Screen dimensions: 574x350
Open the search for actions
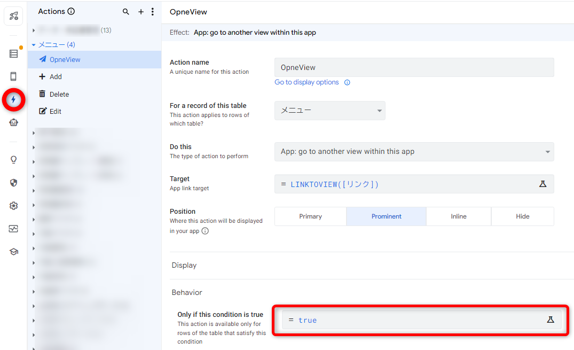click(x=126, y=11)
